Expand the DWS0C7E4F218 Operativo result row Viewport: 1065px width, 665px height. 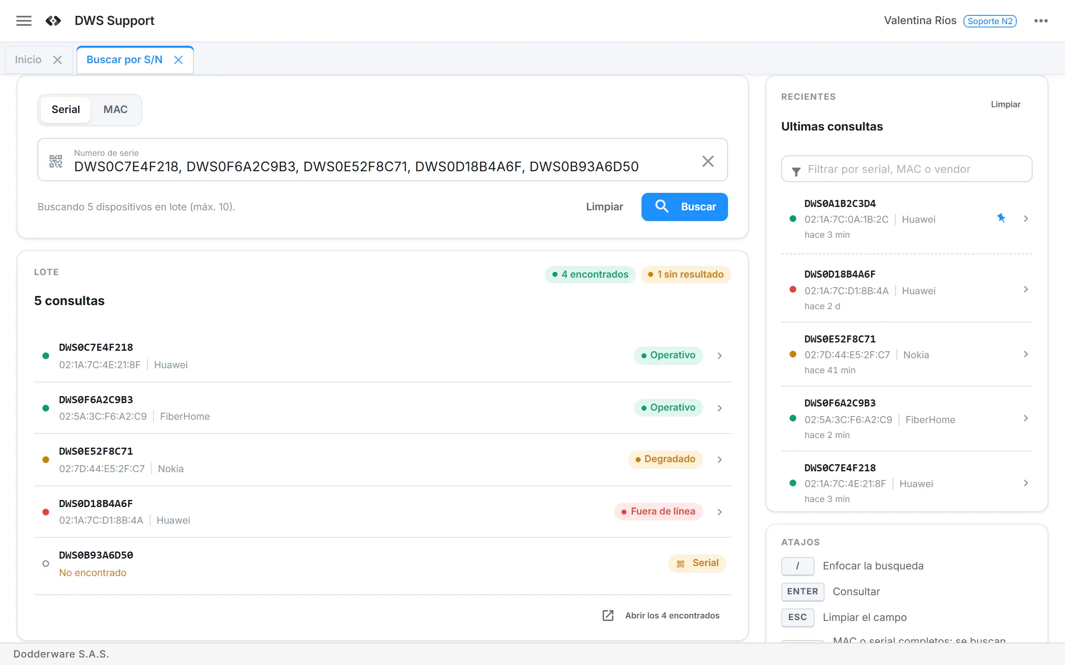[382, 355]
